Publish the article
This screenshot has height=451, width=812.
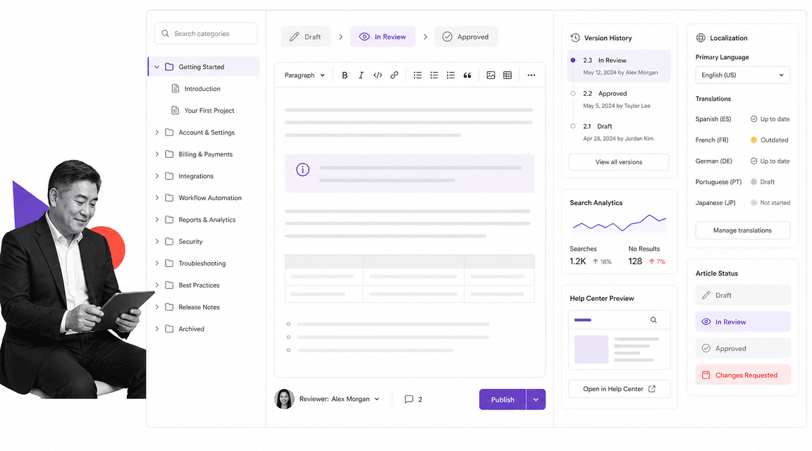(503, 400)
